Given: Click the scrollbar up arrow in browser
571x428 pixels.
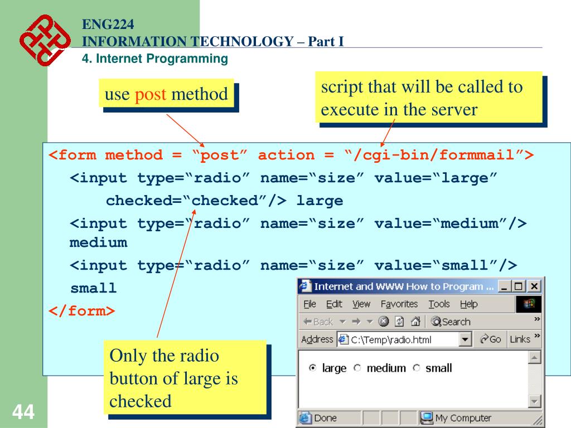Looking at the screenshot, I should tap(534, 357).
